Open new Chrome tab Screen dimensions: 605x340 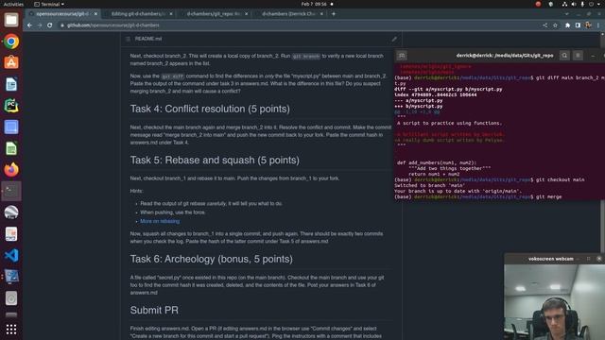[334, 14]
